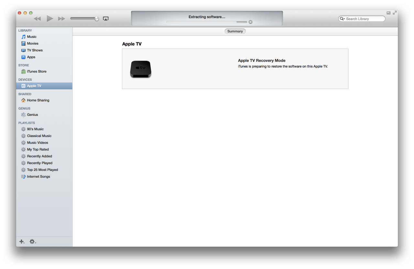The image size is (414, 269).
Task: Switch to the mini player icon
Action: tap(388, 13)
